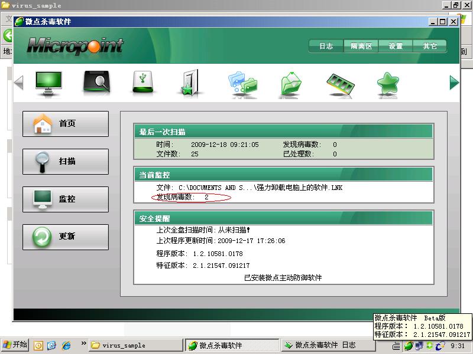Screen dimensions: 473x354
Task: Switch to 微点杀毒软件 日志 taskbar window
Action: (328, 345)
